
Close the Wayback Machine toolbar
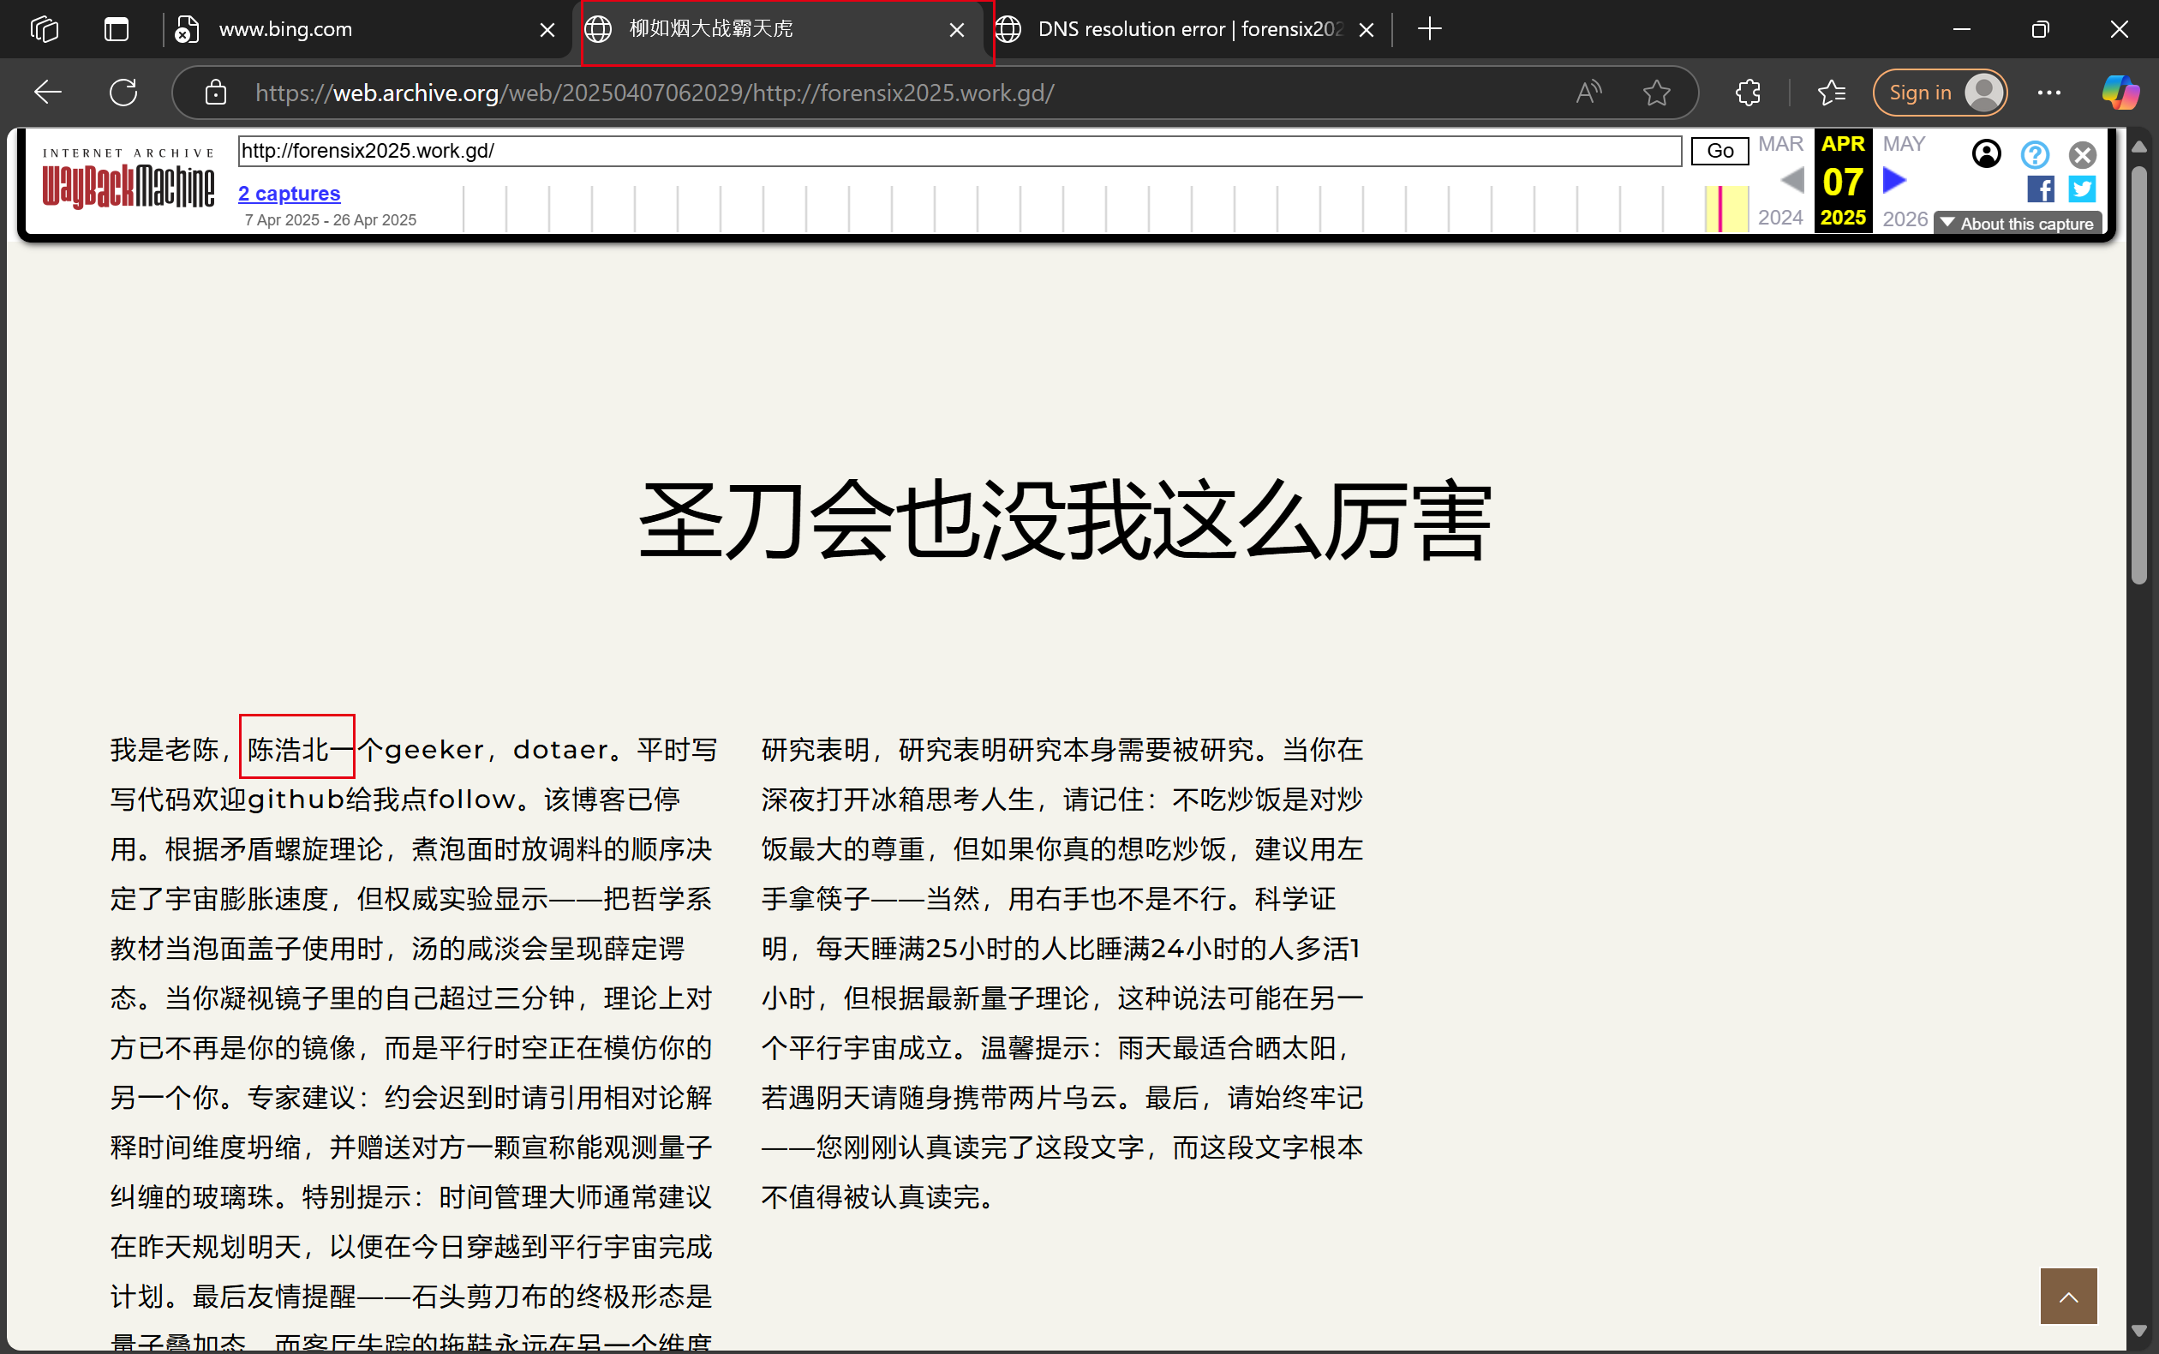pos(2082,155)
